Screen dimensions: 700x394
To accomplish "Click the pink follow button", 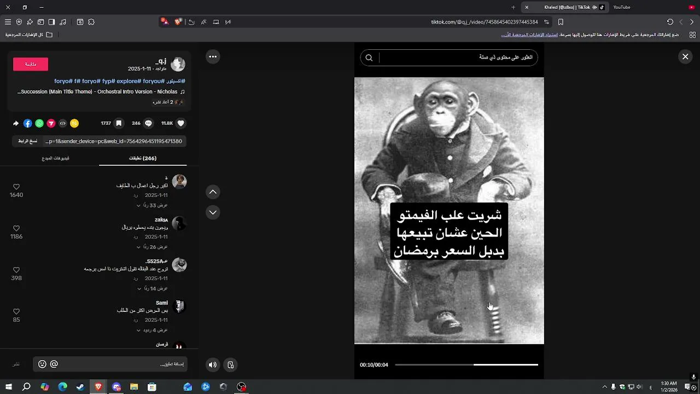I will pyautogui.click(x=31, y=64).
